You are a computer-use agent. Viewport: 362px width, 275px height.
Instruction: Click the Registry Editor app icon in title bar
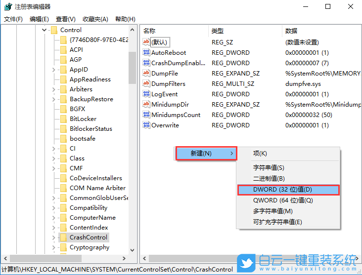coord(8,7)
